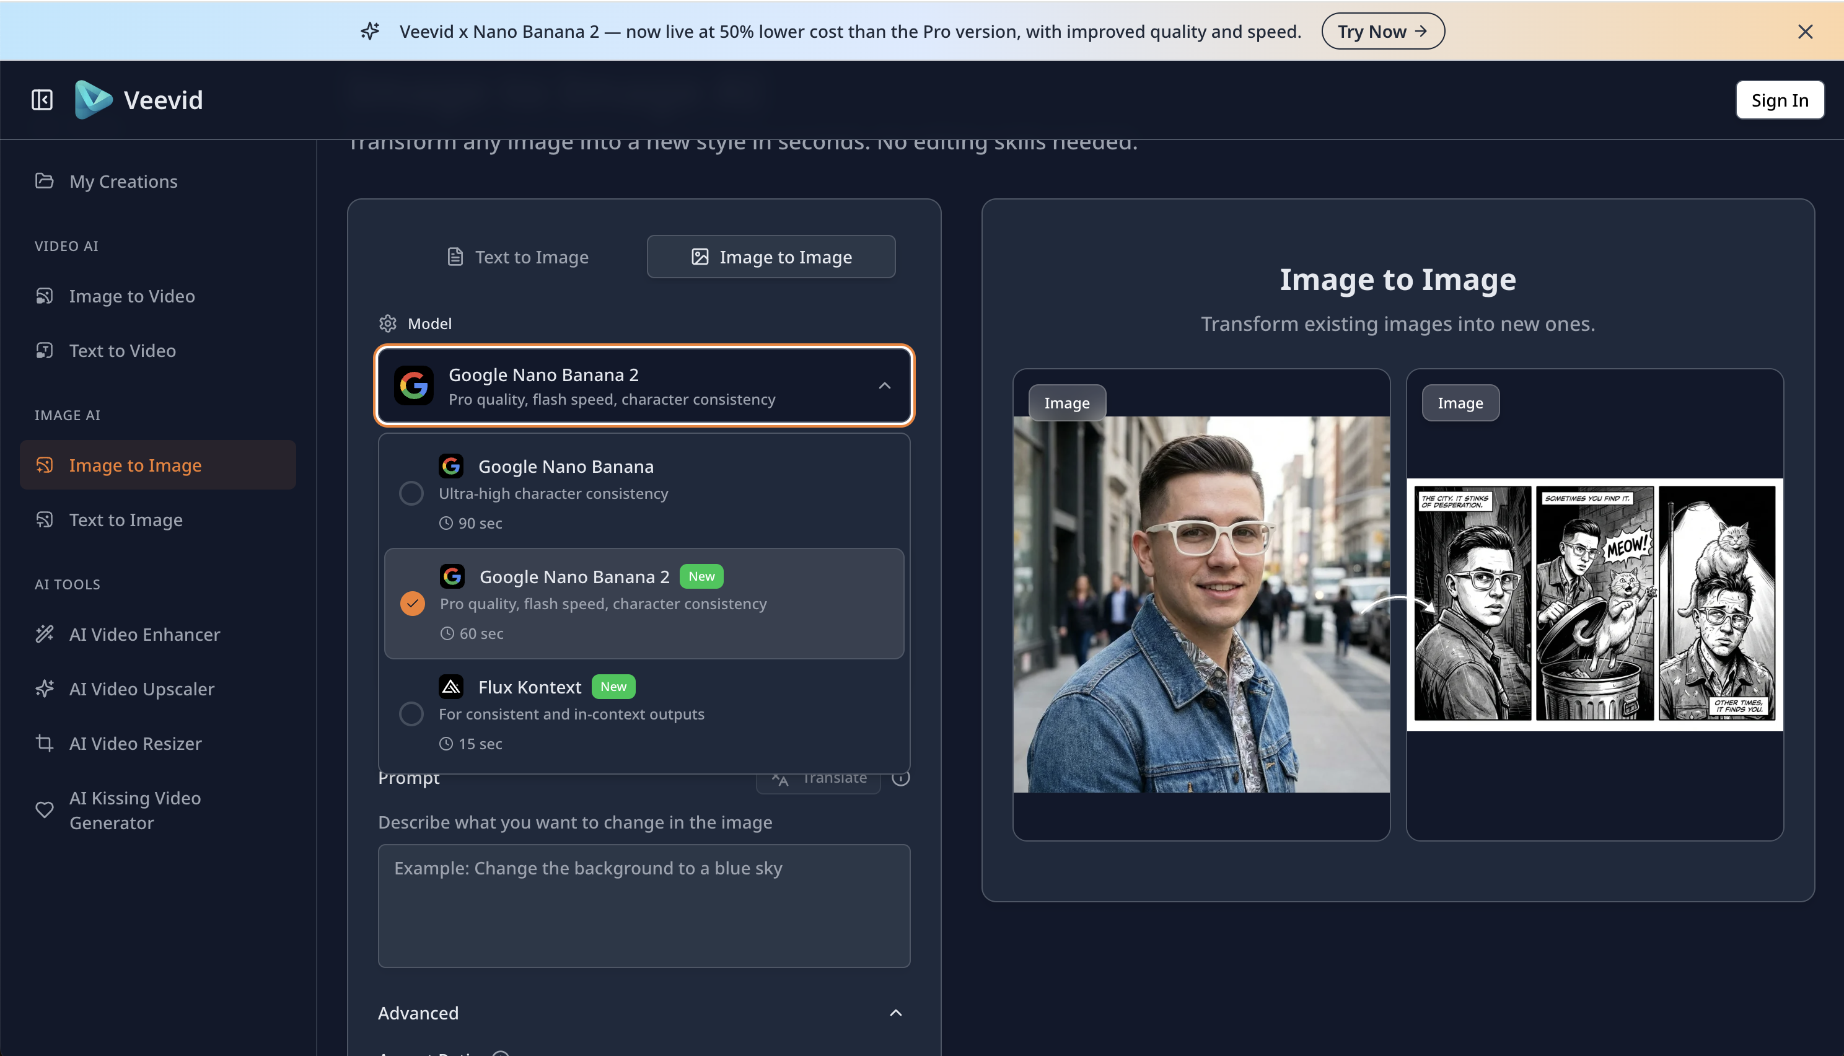Collapse the Model dropdown selector
This screenshot has width=1844, height=1056.
tap(884, 386)
